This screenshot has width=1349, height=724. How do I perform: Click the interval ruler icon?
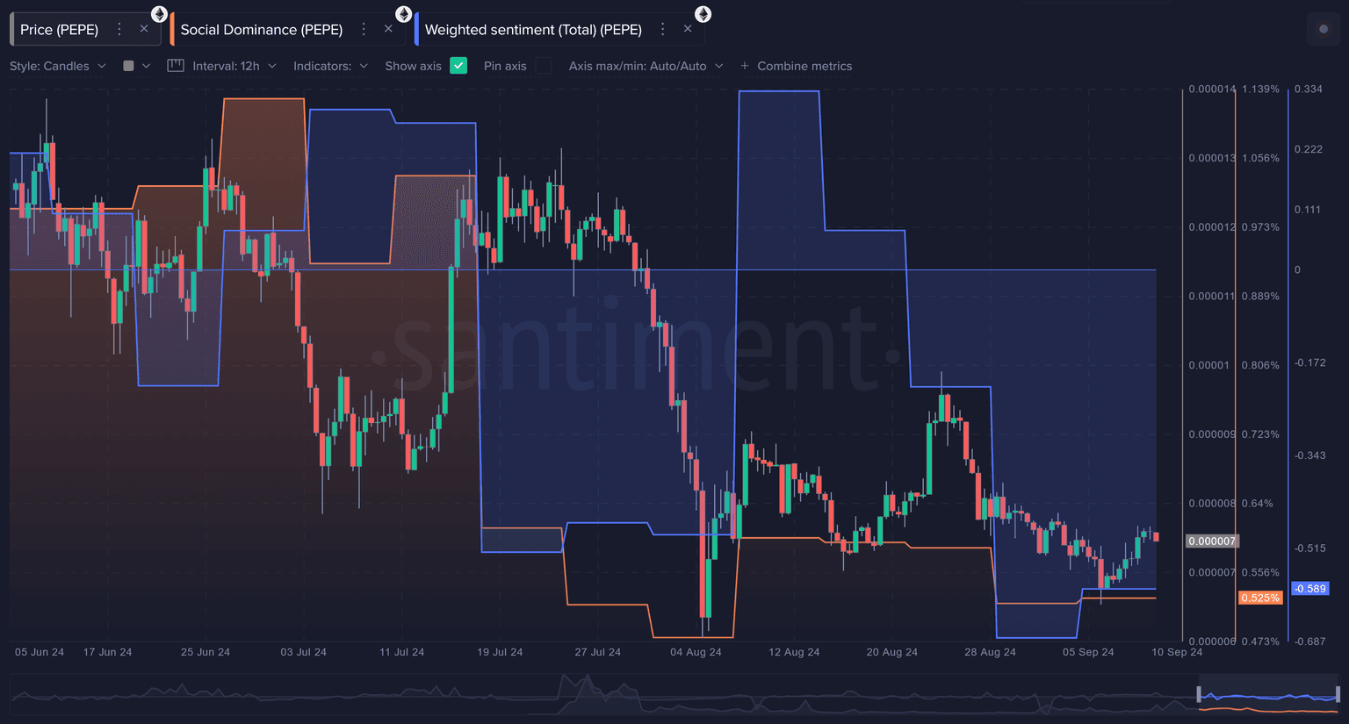point(176,66)
